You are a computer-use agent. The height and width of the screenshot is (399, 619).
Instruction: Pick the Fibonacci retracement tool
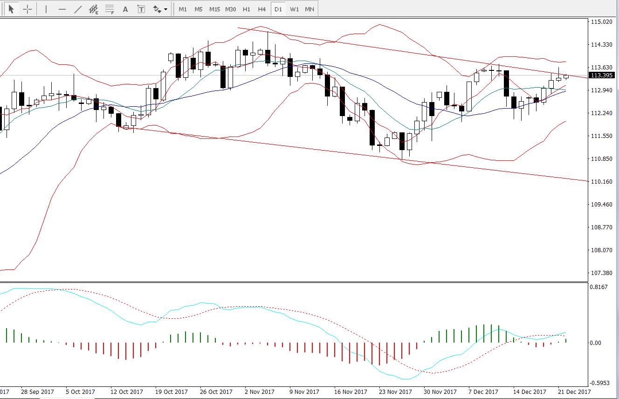click(x=110, y=9)
